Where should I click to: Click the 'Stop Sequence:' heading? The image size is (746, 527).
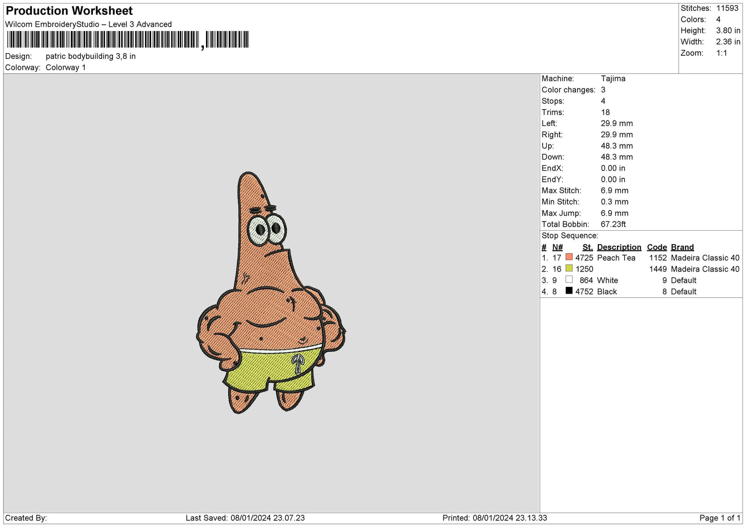(x=570, y=236)
